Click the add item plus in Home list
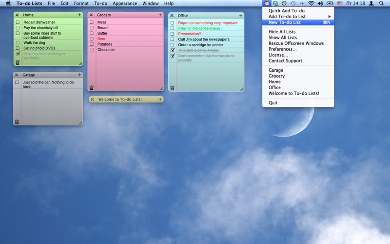The width and height of the screenshot is (390, 244). point(79,15)
